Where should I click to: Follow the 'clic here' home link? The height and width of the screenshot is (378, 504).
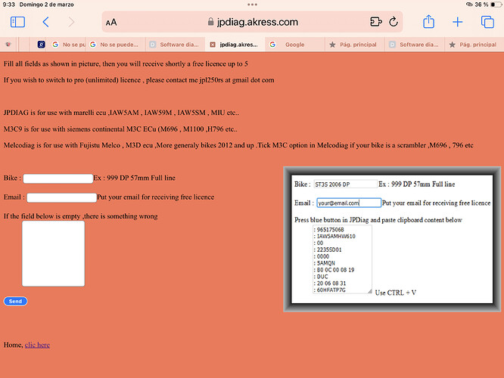37,345
